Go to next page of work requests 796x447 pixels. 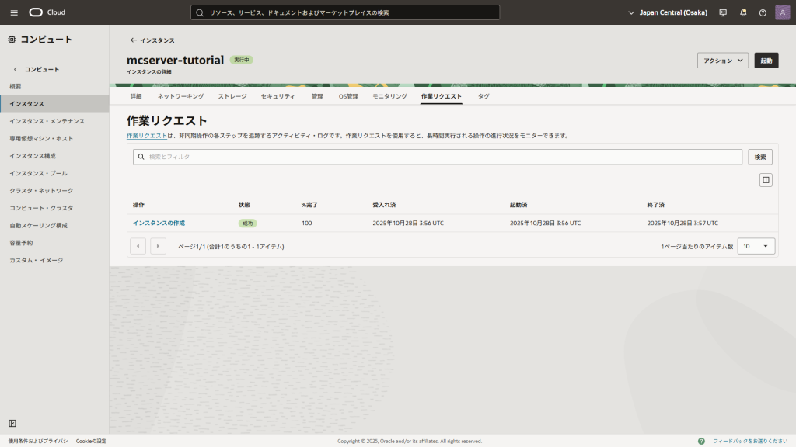[158, 246]
